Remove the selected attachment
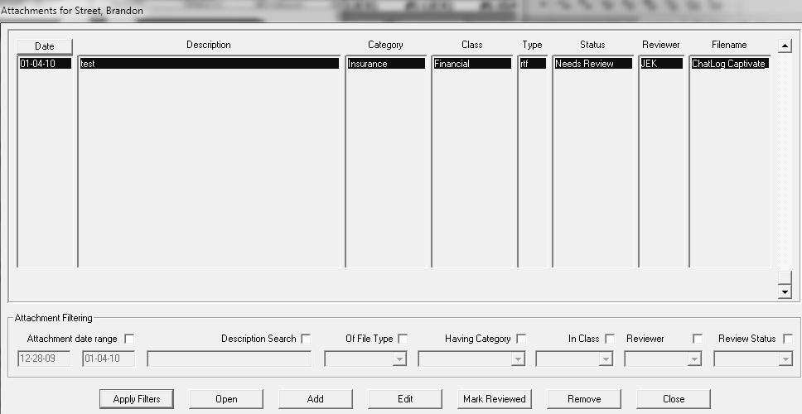This screenshot has height=414, width=802. (x=584, y=399)
